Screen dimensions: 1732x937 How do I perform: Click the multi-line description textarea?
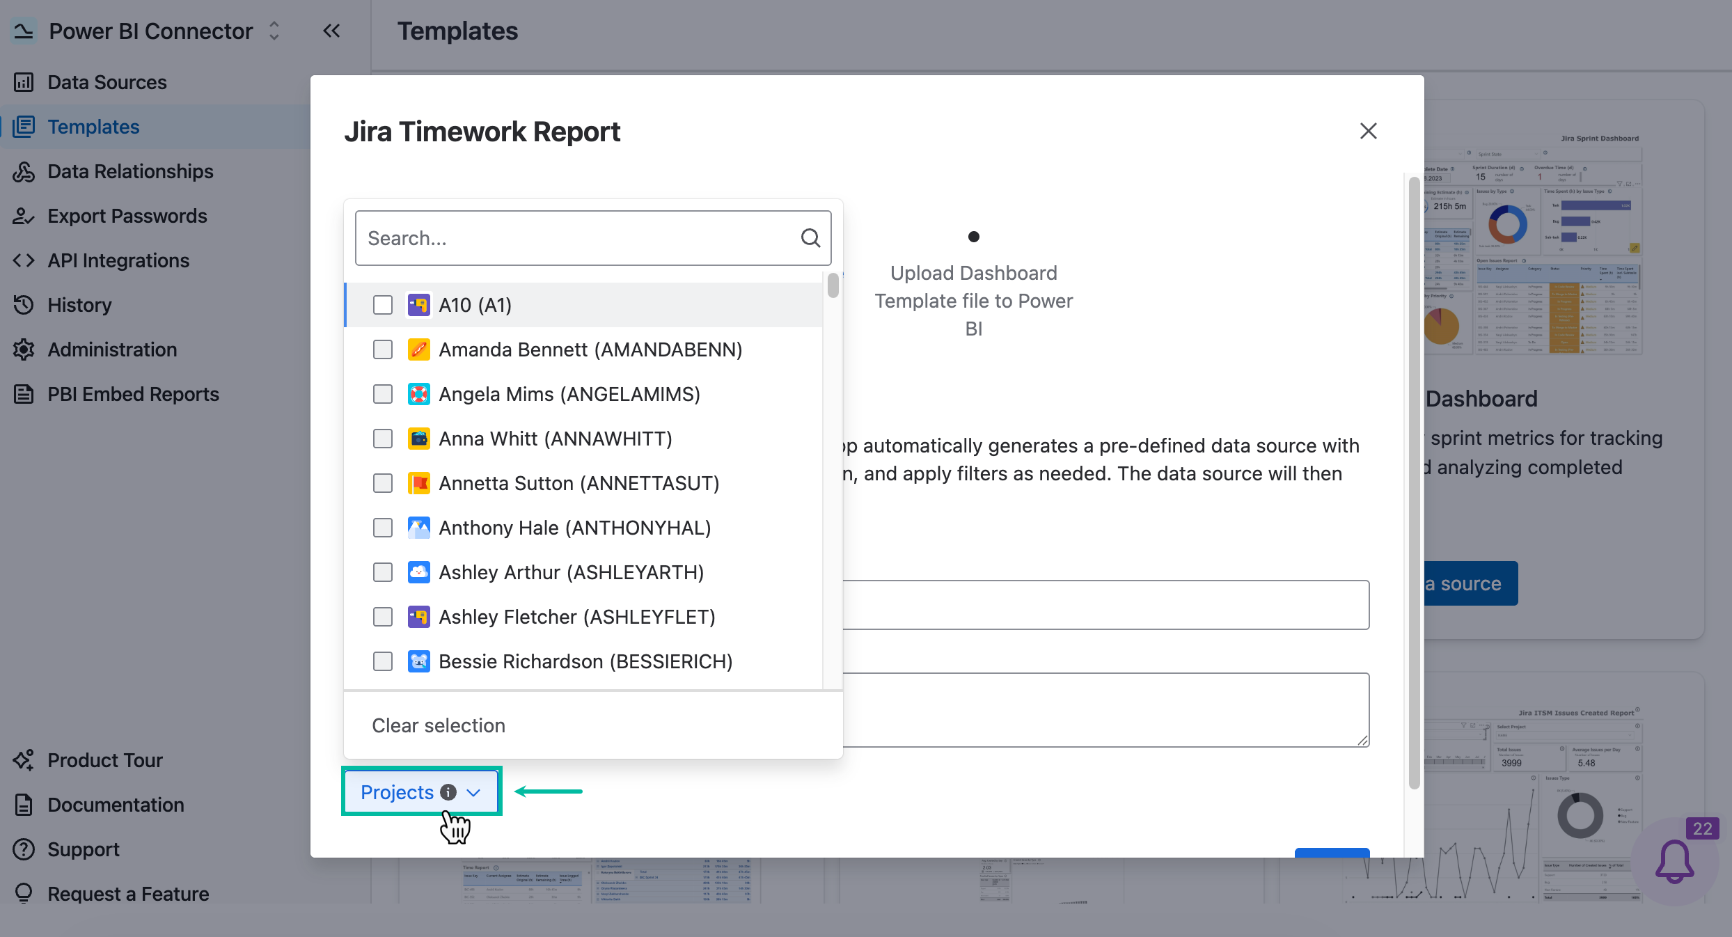pyautogui.click(x=1105, y=710)
